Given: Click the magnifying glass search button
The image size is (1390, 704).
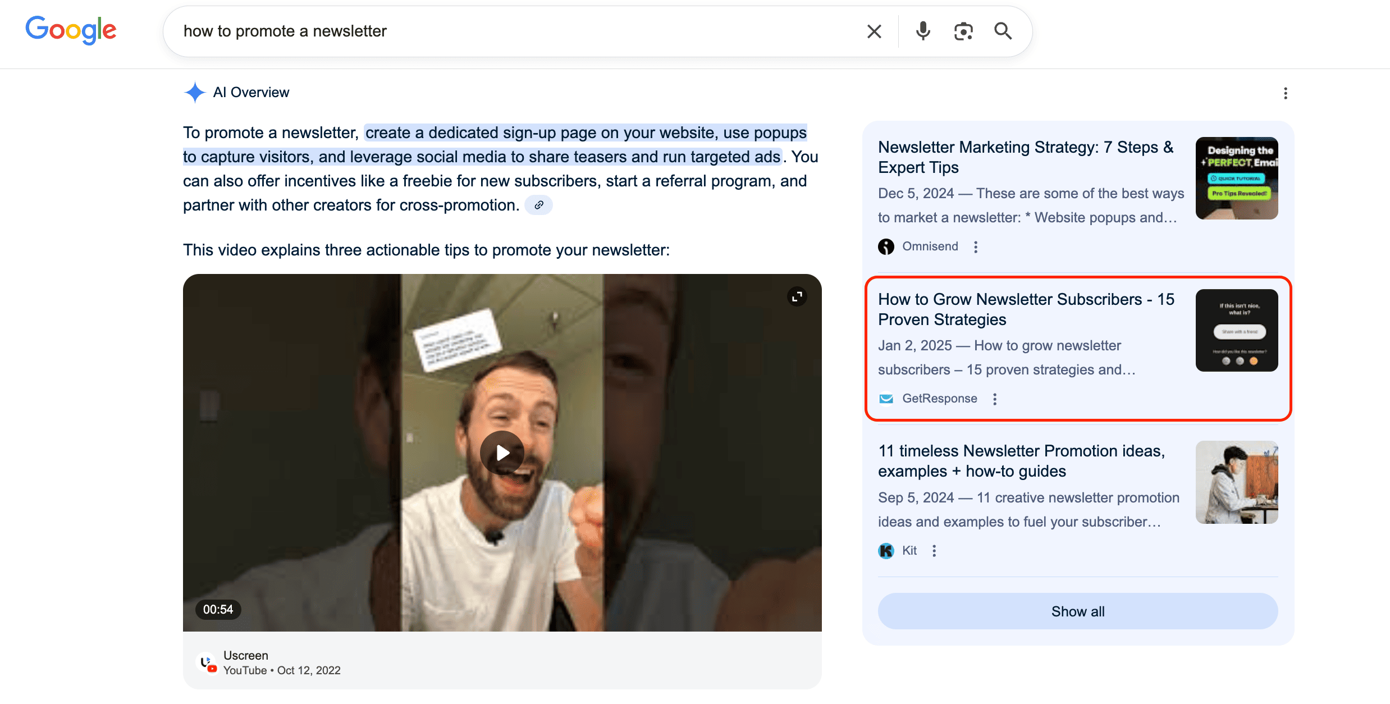Looking at the screenshot, I should coord(1003,31).
